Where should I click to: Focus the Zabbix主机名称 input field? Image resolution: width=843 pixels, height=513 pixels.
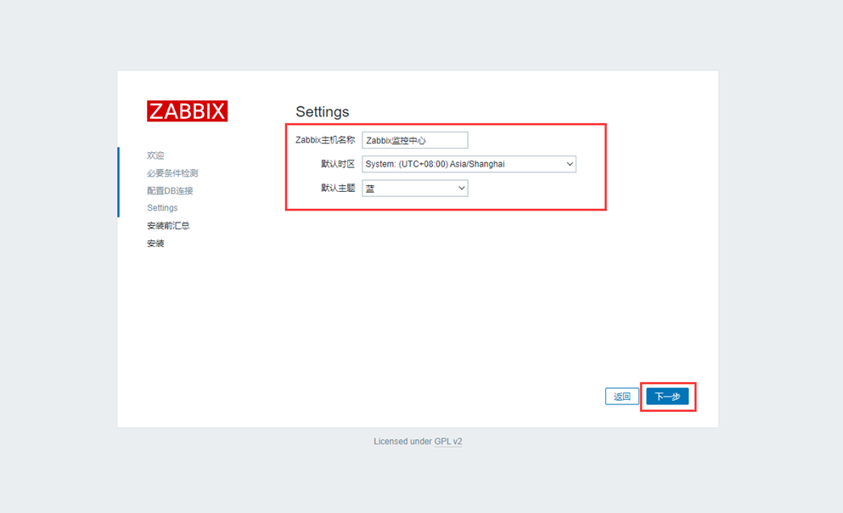(414, 140)
